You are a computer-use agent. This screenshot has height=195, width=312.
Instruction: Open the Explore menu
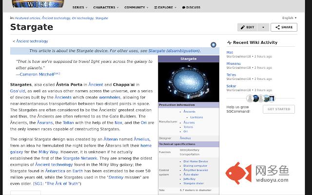click(165, 7)
